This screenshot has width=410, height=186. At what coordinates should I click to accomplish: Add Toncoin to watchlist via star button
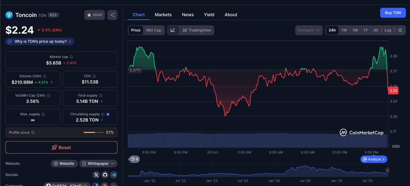pos(94,15)
